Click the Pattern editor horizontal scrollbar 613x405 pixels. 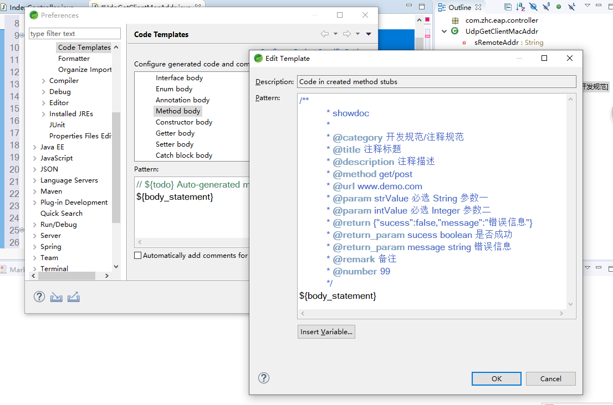click(x=432, y=314)
